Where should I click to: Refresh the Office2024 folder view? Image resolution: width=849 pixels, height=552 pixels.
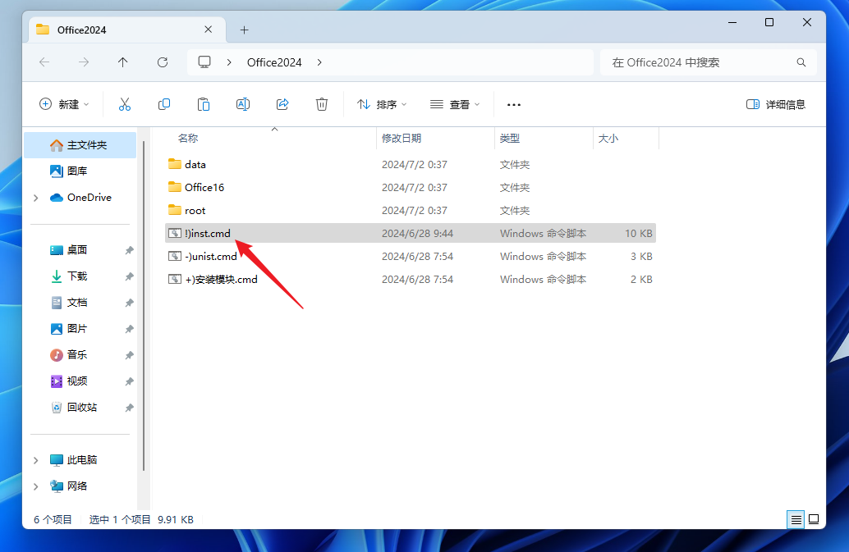coord(163,62)
